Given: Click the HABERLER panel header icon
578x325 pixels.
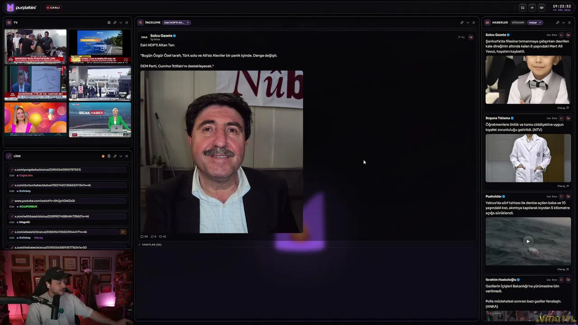Looking at the screenshot, I should point(488,23).
